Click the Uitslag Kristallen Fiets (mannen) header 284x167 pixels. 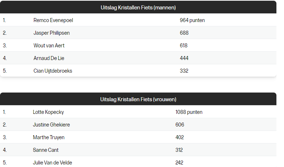138,7
